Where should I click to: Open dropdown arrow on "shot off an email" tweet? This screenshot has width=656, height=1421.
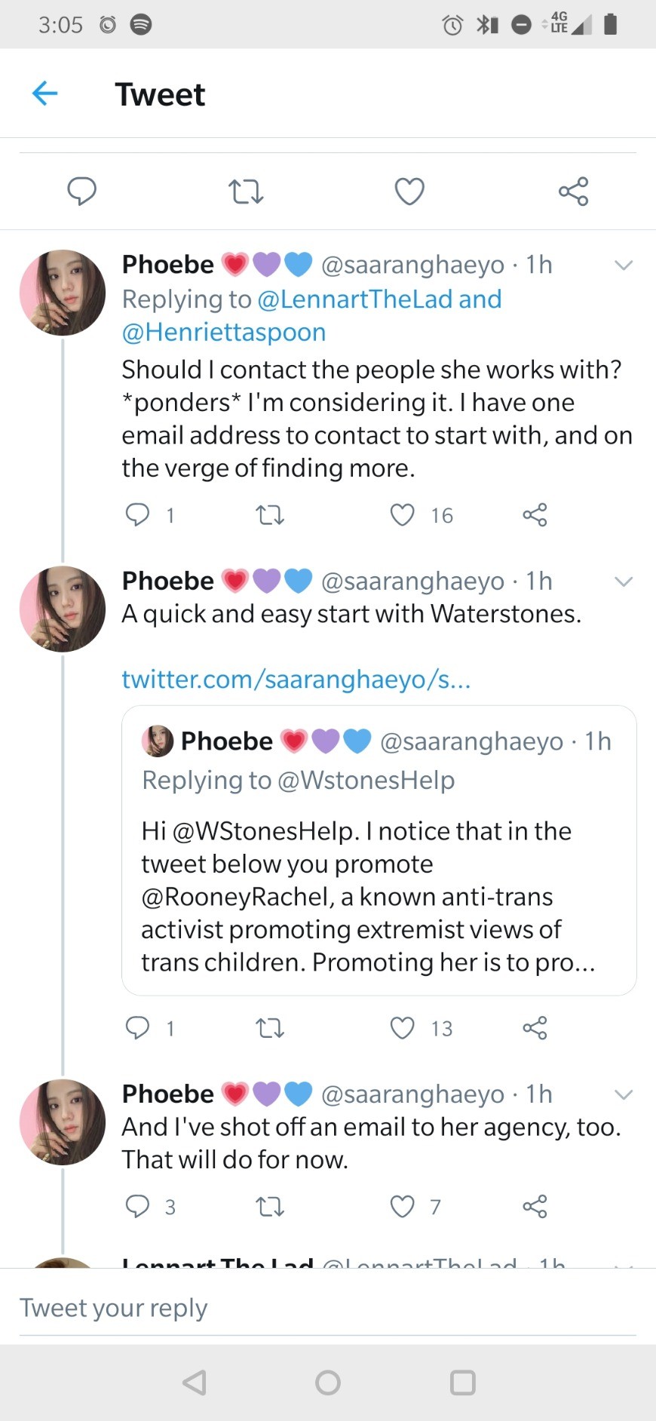coord(624,1094)
